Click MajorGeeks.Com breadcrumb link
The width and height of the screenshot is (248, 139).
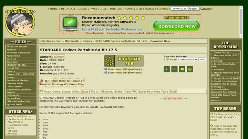coord(50,41)
